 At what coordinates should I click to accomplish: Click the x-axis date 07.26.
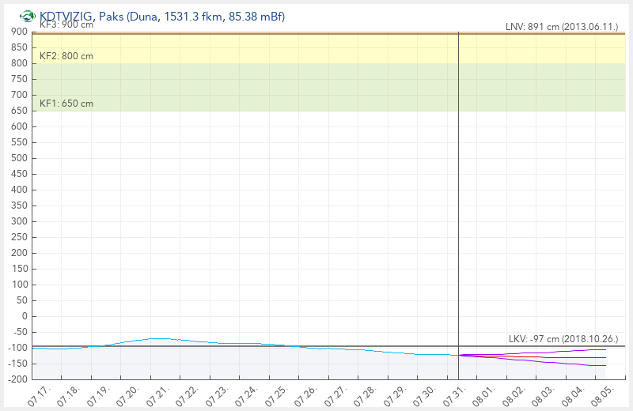click(x=306, y=395)
